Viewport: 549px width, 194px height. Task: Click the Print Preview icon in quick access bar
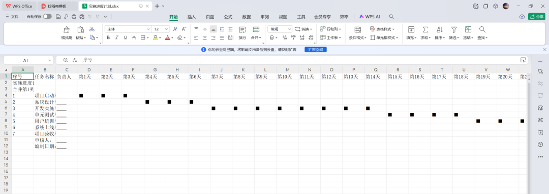click(82, 16)
